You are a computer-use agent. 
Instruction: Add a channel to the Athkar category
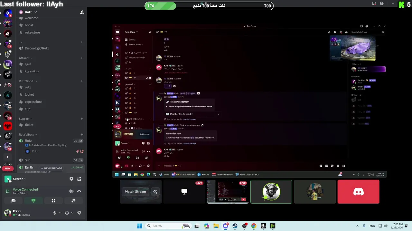coord(82,58)
